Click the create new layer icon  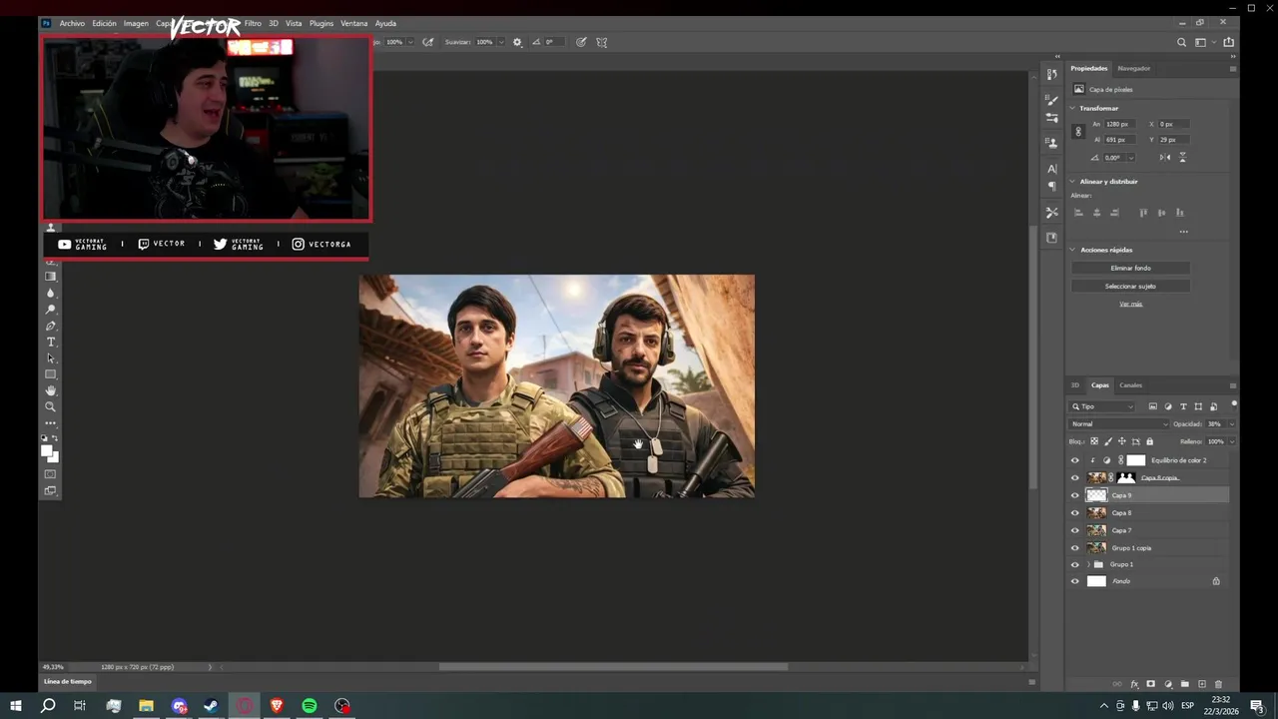[1202, 684]
